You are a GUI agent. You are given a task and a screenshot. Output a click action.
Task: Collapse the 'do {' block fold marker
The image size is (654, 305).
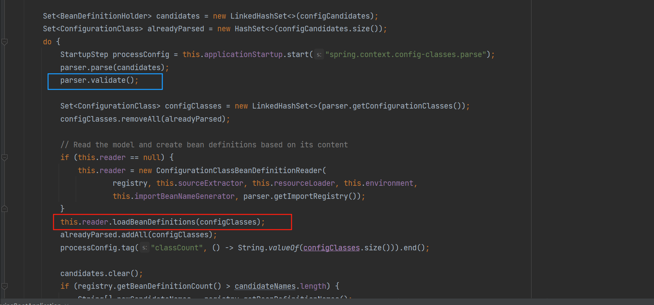[4, 42]
